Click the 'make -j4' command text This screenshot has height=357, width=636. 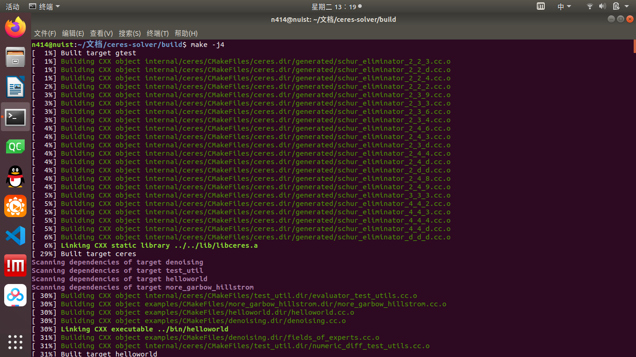207,45
